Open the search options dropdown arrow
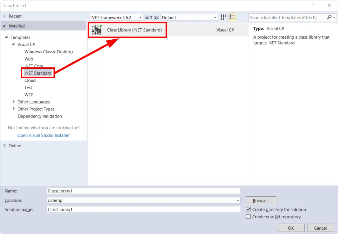This screenshot has height=234, width=338. point(334,17)
